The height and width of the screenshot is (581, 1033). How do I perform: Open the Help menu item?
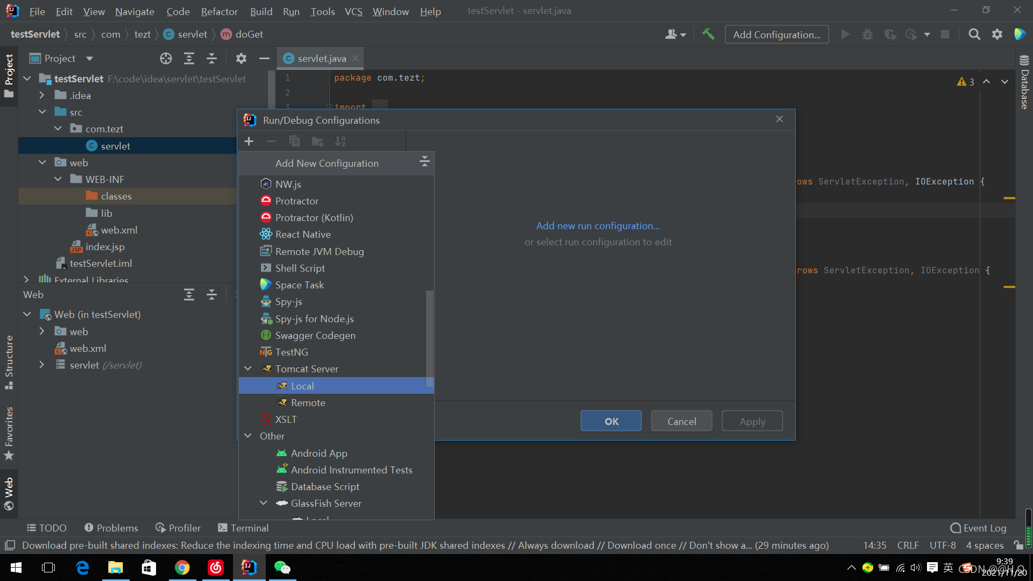429,11
